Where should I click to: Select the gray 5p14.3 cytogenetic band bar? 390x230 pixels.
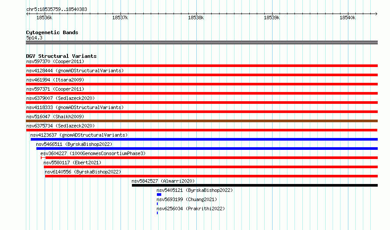(x=202, y=42)
